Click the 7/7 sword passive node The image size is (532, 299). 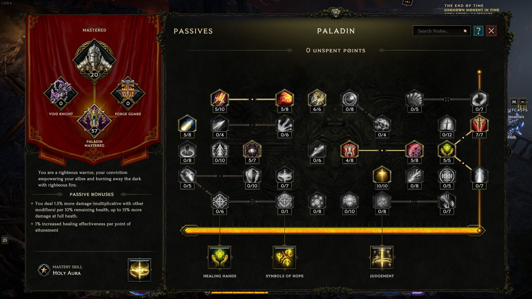click(x=479, y=124)
